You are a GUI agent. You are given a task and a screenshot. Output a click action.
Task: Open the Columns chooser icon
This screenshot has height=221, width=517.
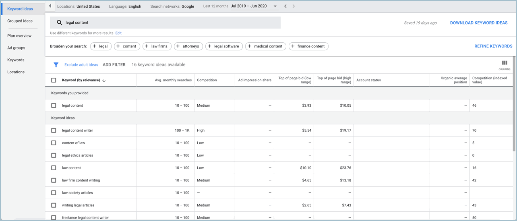point(504,63)
